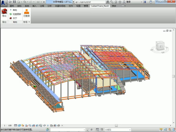Click the measure tool icon in quick access

(38, 2)
